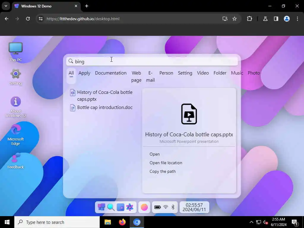Open the blue widgets icon in dock
The height and width of the screenshot is (228, 304).
tap(121, 207)
